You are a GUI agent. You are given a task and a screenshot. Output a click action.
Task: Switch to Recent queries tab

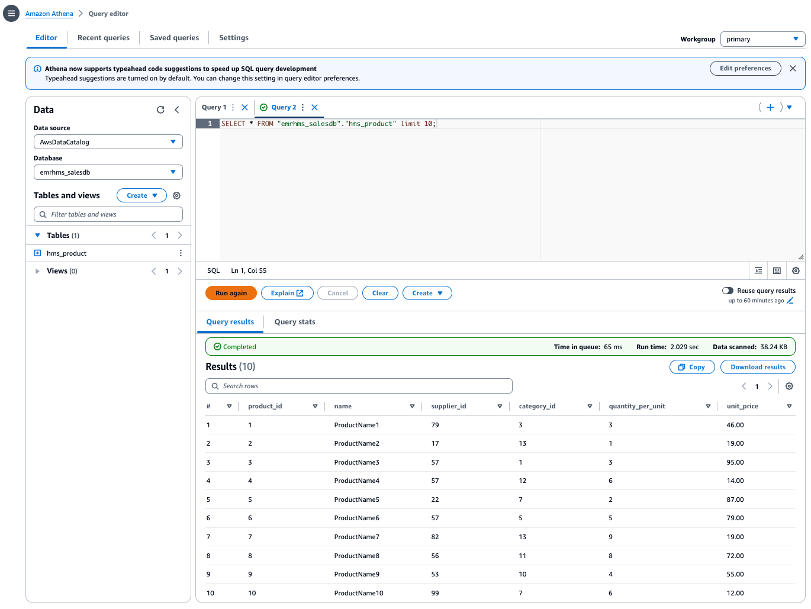tap(104, 38)
